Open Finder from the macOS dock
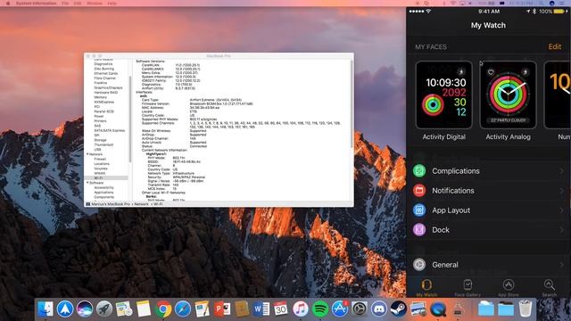Screen dimensions: 571x321 pos(46,309)
